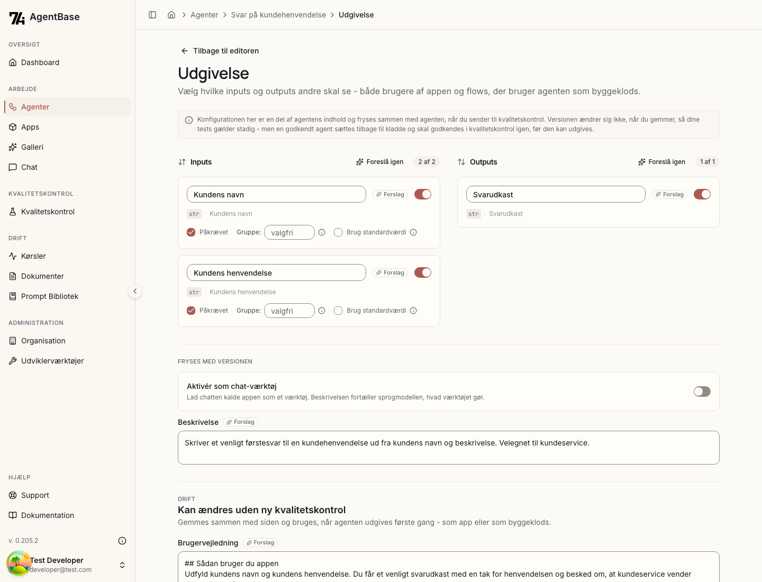Screen dimensions: 762x582
Task: Open the Test Developer account switcher chevrons
Action: tap(122, 565)
